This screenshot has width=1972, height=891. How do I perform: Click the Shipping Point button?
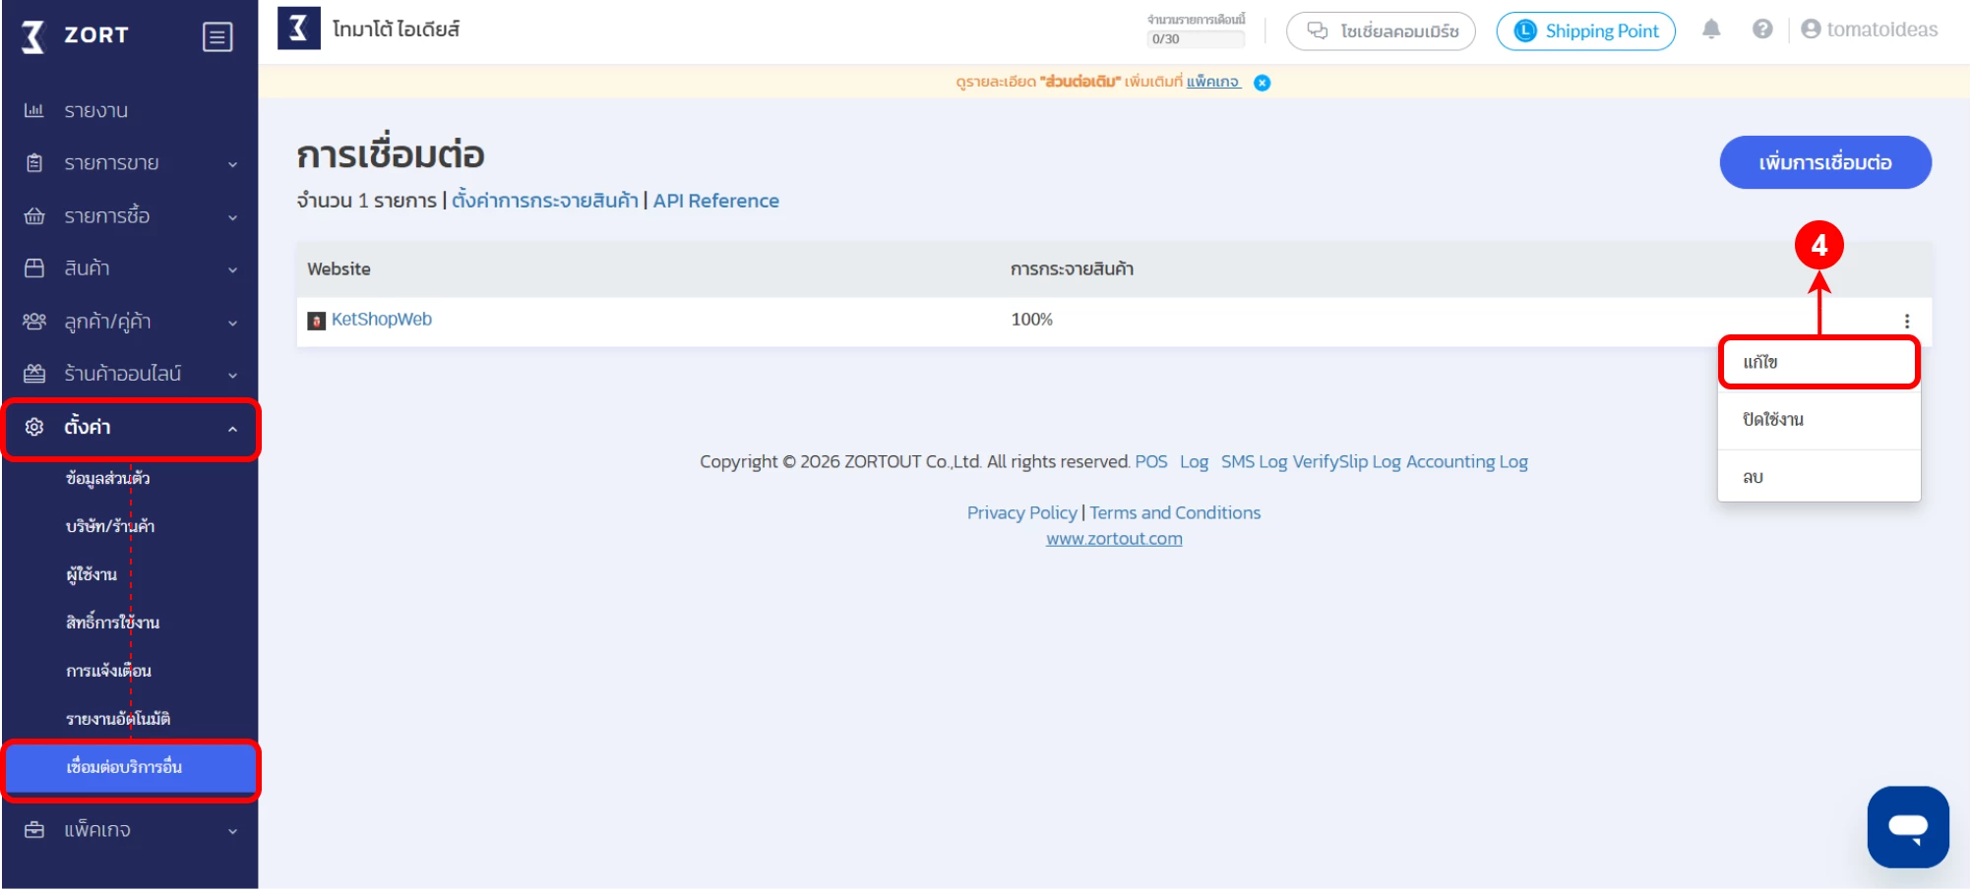[x=1585, y=31]
